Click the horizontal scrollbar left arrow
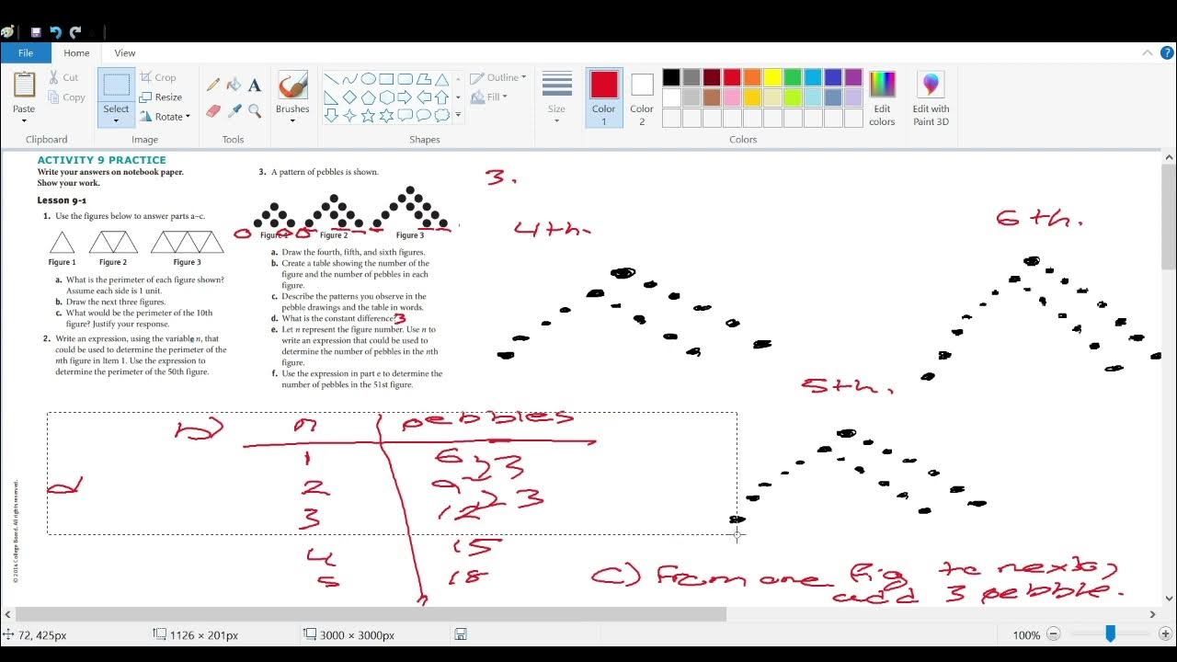The height and width of the screenshot is (662, 1177). click(x=7, y=614)
